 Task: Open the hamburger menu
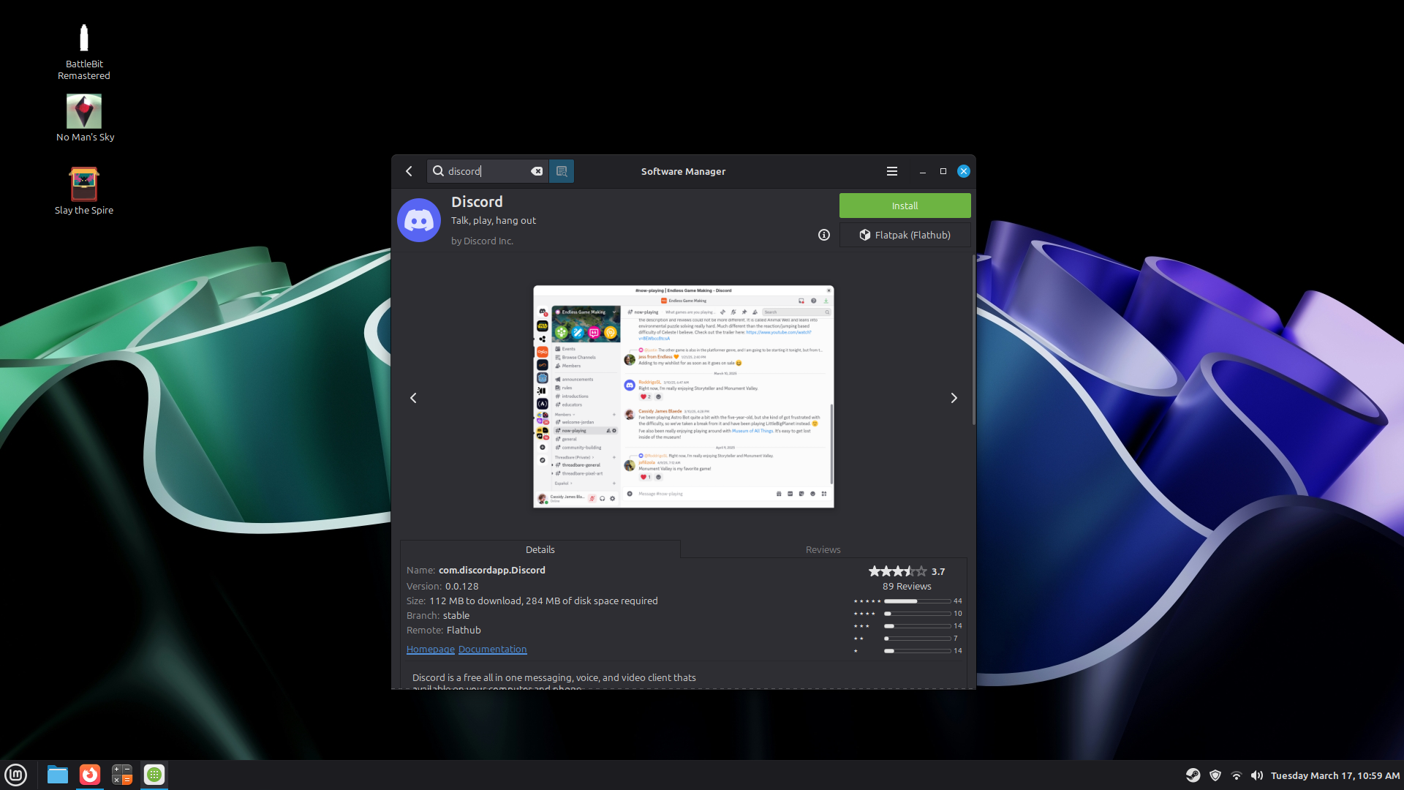pos(891,171)
